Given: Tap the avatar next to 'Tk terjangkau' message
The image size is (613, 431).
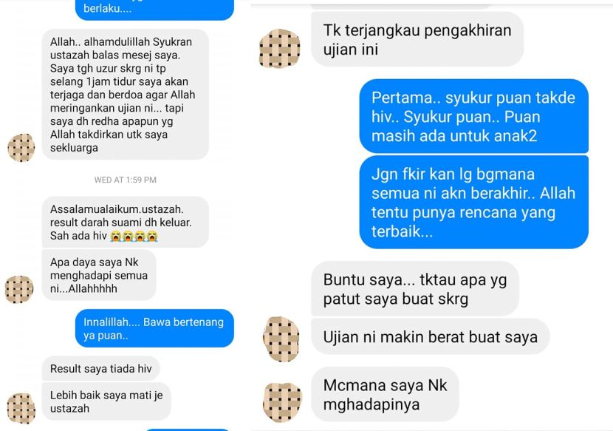Looking at the screenshot, I should (279, 48).
